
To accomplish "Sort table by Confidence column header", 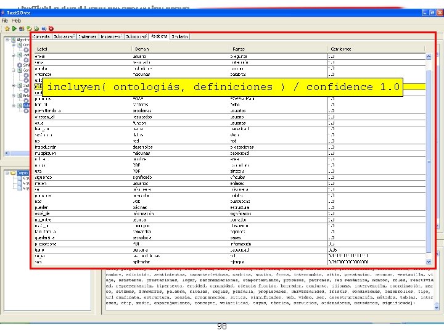I will coord(376,49).
